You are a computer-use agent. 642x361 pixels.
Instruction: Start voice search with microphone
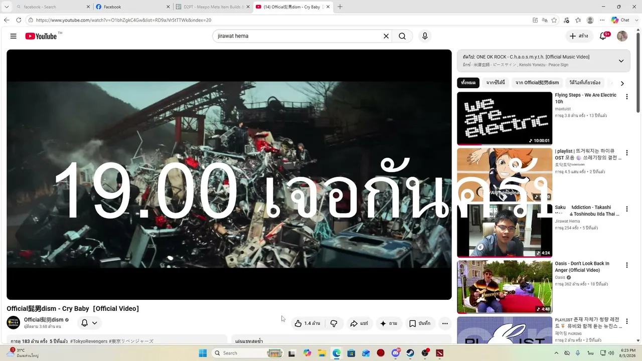(425, 36)
